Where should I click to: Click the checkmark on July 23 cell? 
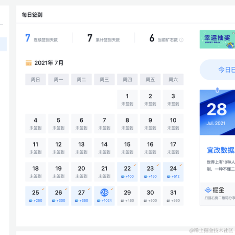[158, 165]
